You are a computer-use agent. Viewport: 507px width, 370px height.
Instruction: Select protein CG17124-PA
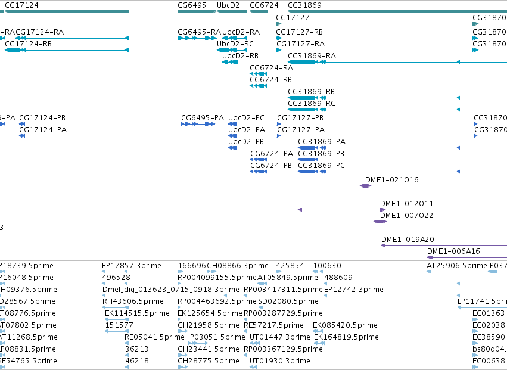tap(43, 130)
